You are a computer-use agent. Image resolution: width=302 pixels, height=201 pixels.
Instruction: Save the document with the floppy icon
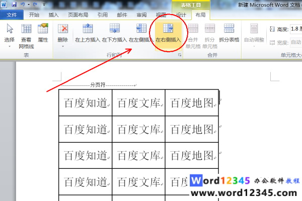(14, 4)
